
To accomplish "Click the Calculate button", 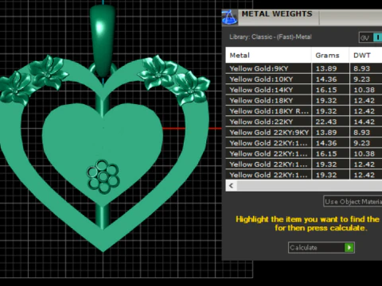I will 322,248.
